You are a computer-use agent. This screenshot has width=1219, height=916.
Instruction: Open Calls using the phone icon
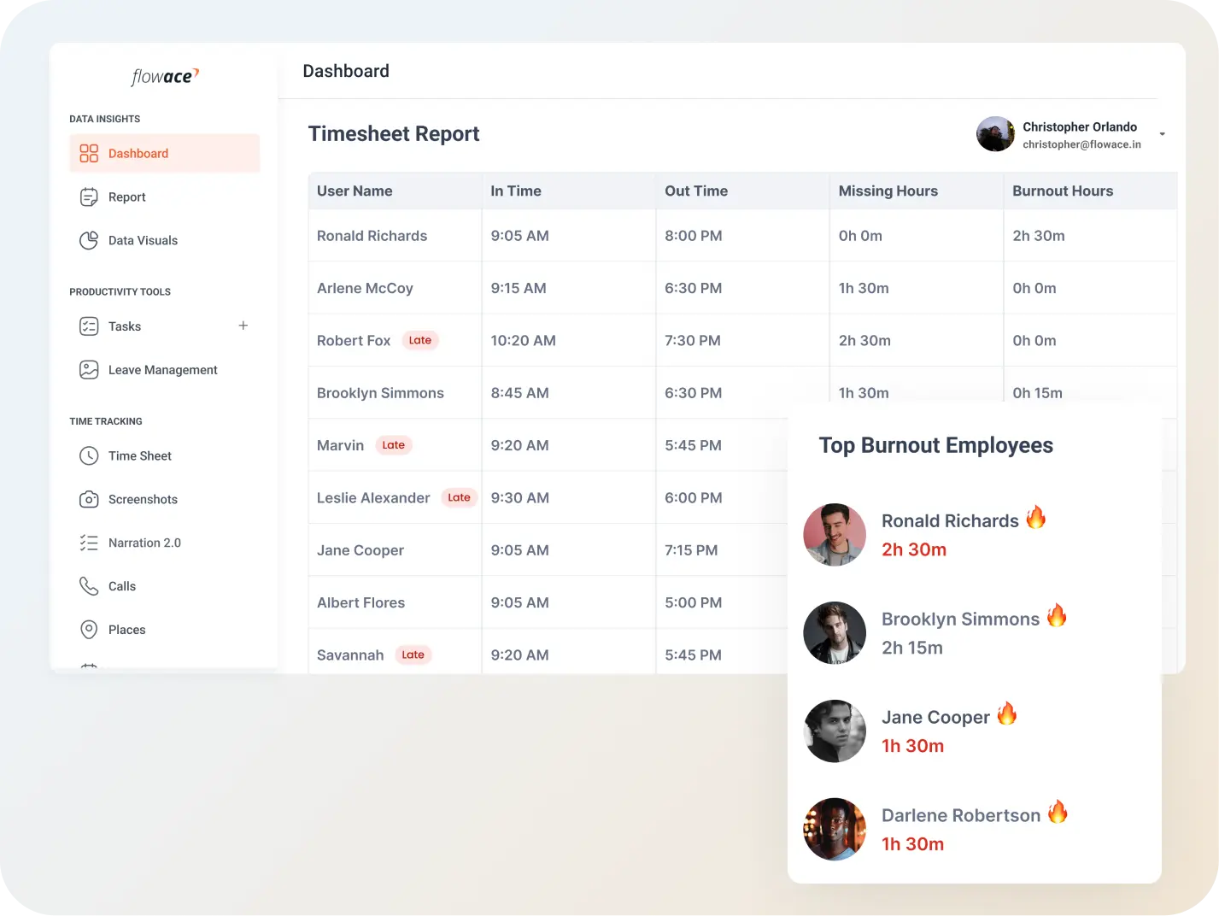[90, 586]
